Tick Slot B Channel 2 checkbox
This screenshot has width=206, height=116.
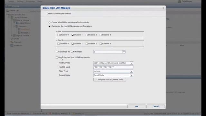coord(87,43)
